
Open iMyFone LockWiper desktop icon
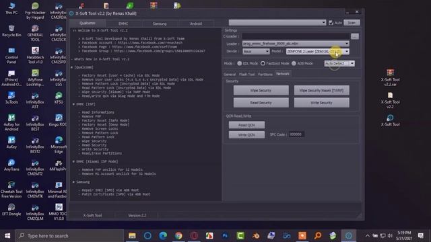point(35,78)
